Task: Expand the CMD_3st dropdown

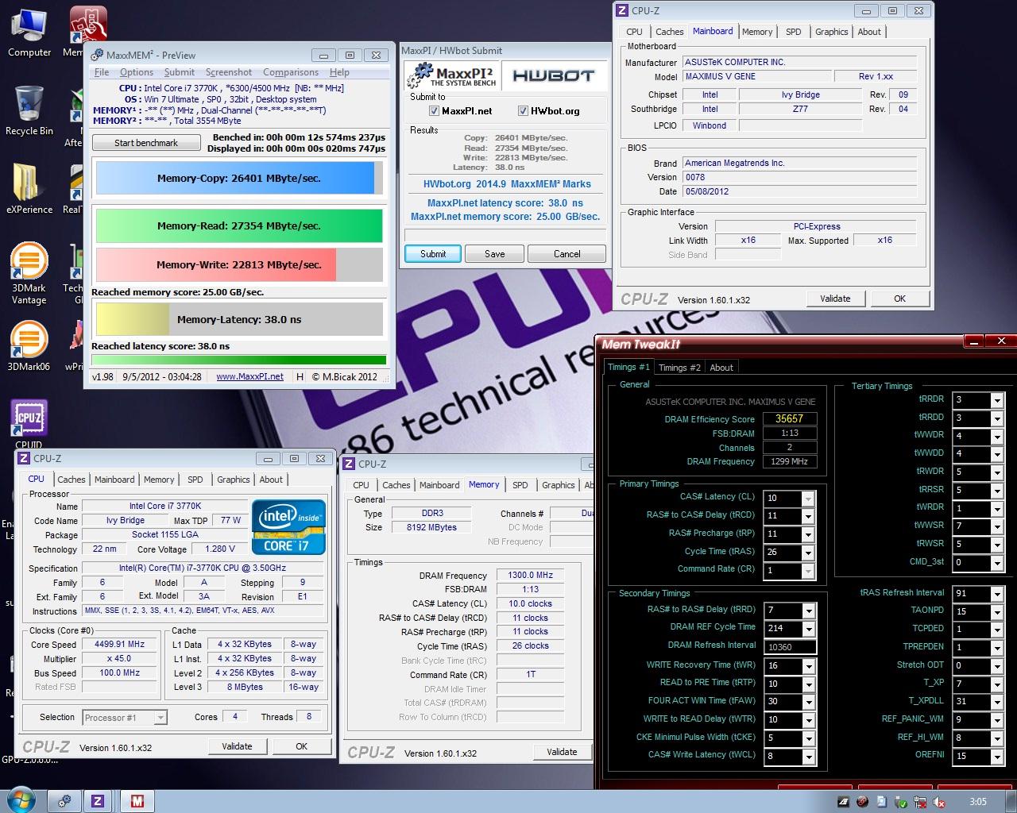Action: tap(997, 562)
